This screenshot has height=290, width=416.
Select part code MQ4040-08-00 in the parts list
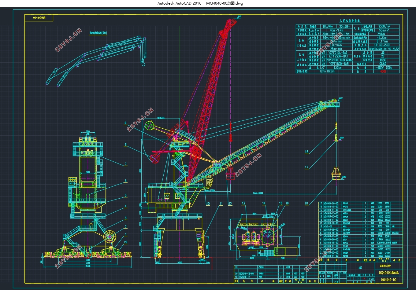pos(331,233)
